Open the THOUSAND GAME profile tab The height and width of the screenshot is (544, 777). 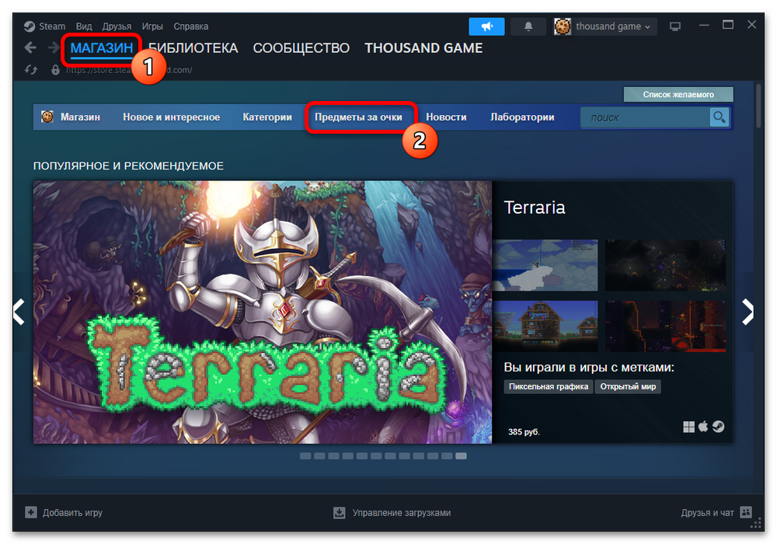[423, 48]
